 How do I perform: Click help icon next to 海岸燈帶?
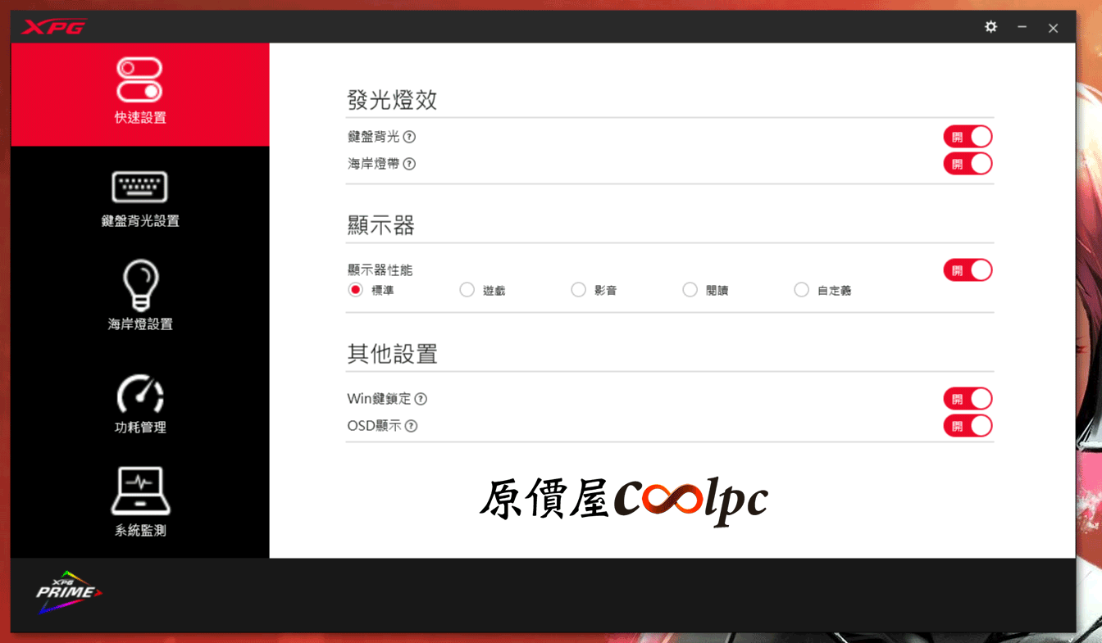tap(409, 164)
